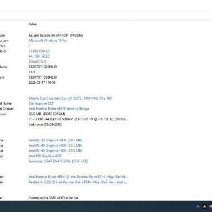Select the Unknown (05/24/2018) BIOS value

click(x=45, y=124)
